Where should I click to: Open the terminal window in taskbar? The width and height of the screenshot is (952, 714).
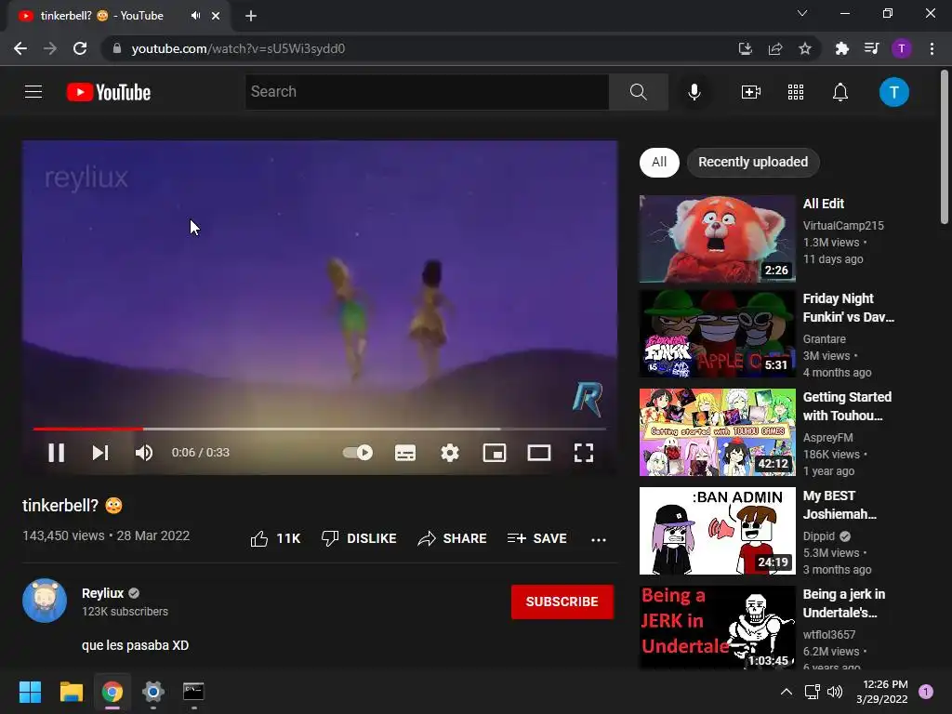coord(193,692)
